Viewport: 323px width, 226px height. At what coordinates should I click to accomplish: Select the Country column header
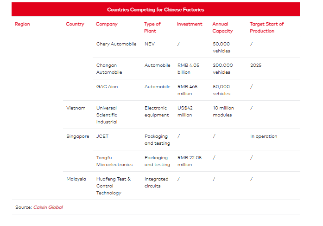click(75, 24)
